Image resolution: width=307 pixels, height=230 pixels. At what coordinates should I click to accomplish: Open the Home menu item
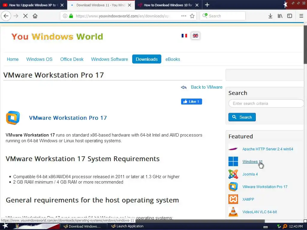[13, 59]
